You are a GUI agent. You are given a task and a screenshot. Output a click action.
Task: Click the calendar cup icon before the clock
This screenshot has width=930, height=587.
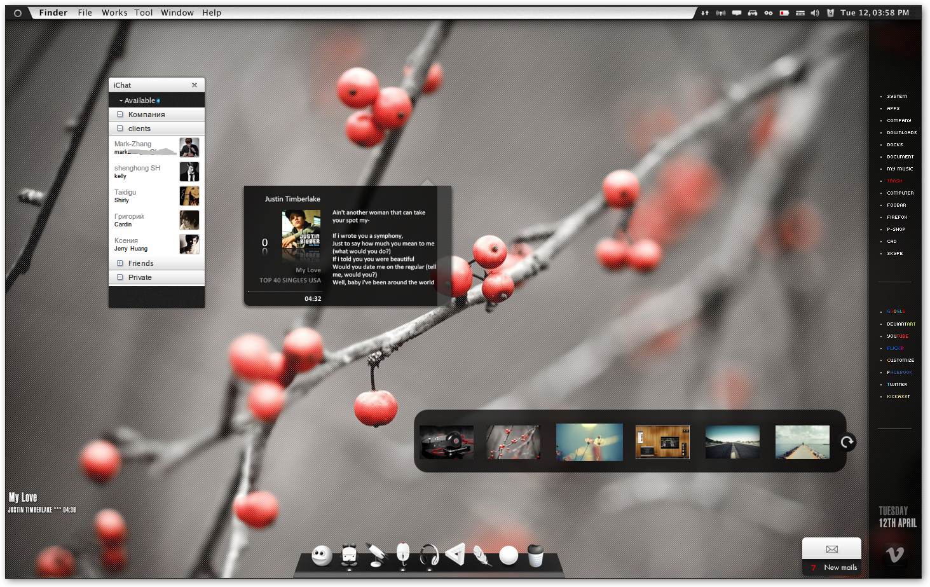(830, 13)
